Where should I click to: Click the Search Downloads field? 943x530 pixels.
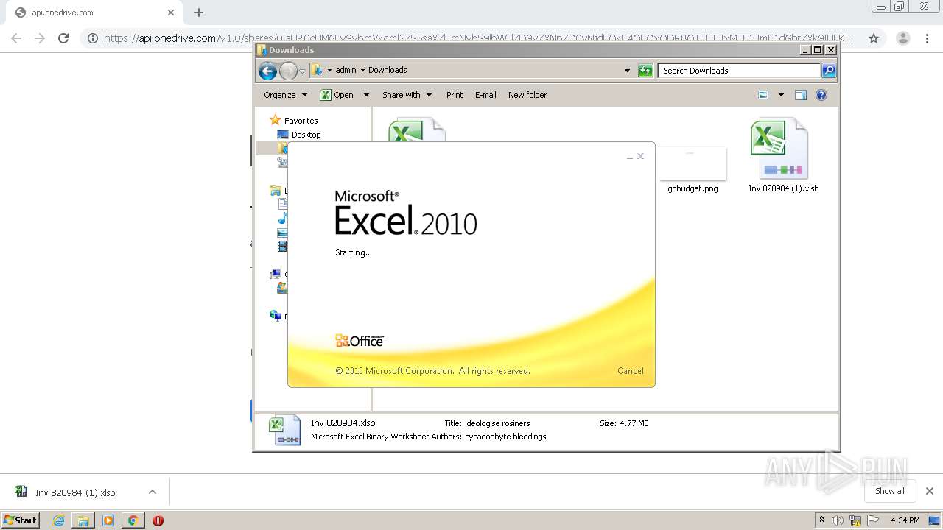pos(739,71)
